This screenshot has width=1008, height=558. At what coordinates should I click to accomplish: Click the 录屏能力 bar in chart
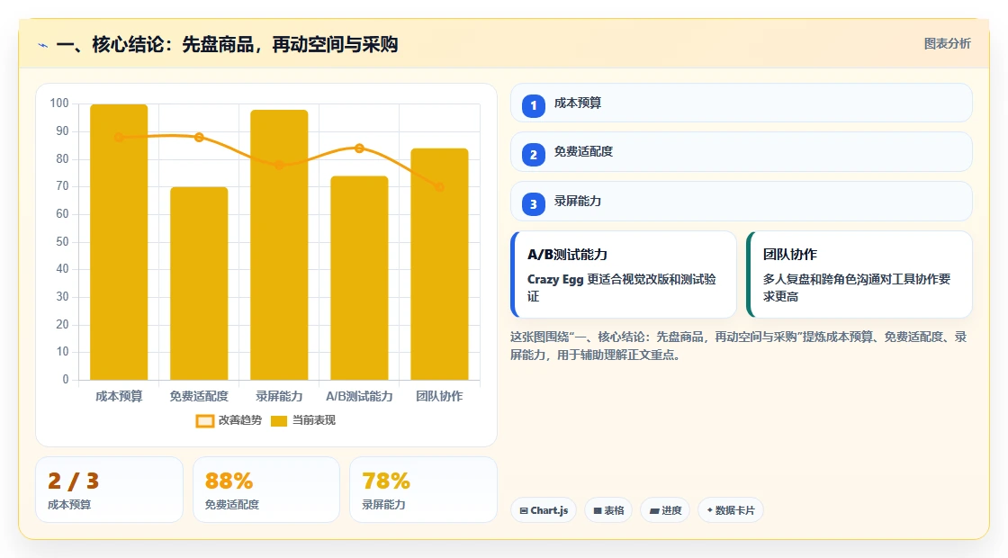(x=279, y=245)
